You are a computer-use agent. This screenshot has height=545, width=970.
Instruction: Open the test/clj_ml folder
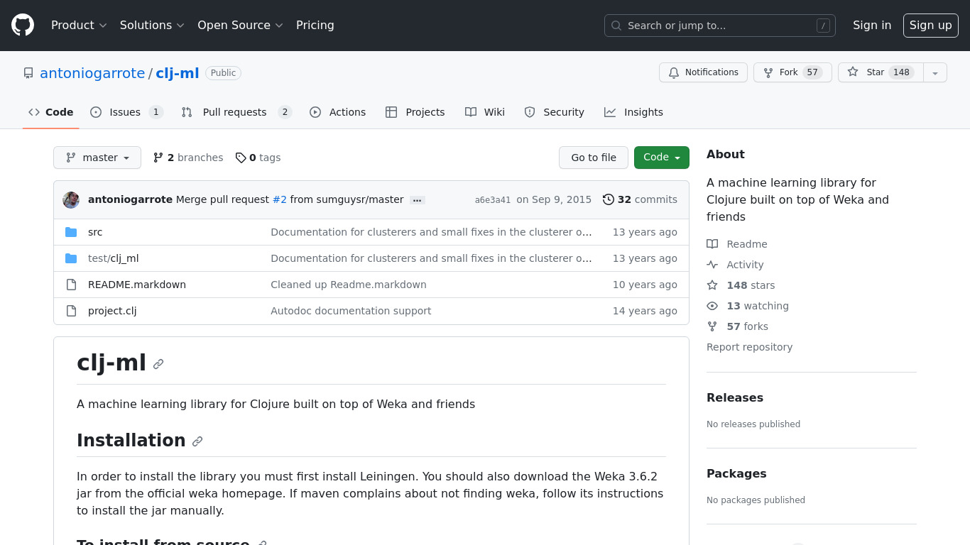point(113,258)
